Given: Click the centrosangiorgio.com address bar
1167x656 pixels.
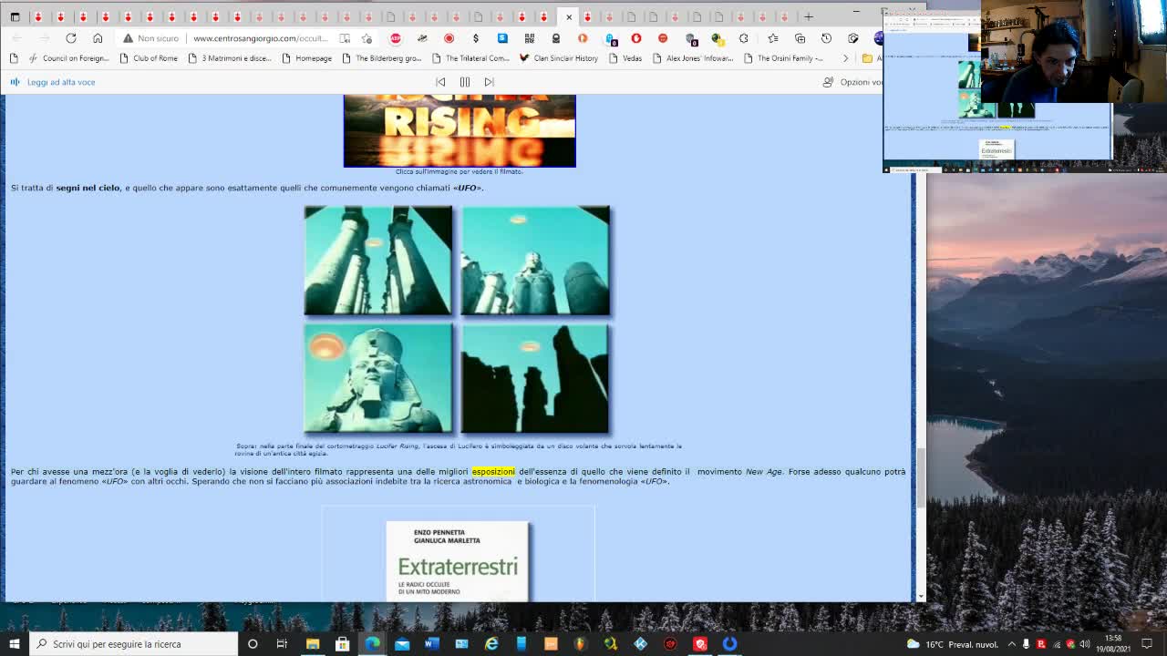Looking at the screenshot, I should pyautogui.click(x=260, y=38).
